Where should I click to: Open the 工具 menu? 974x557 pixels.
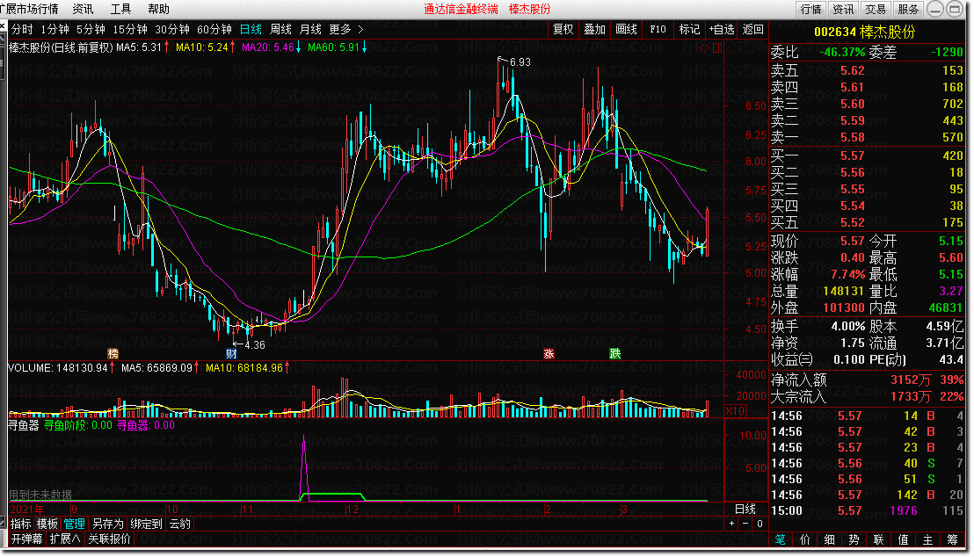(x=120, y=9)
